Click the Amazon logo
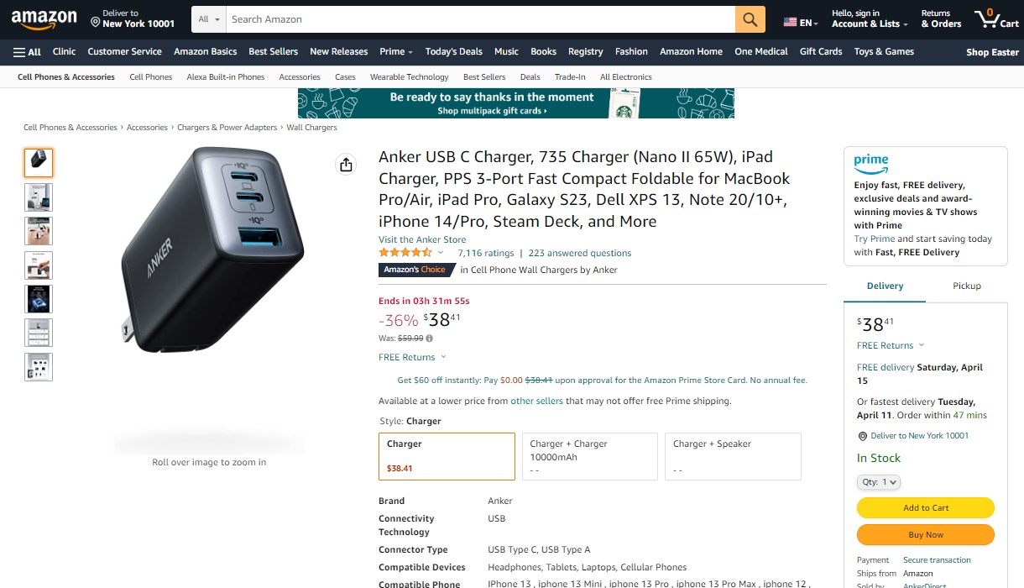 pos(44,18)
